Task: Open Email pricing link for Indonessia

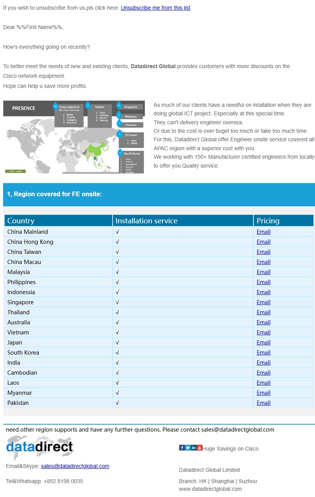Action: click(x=264, y=292)
